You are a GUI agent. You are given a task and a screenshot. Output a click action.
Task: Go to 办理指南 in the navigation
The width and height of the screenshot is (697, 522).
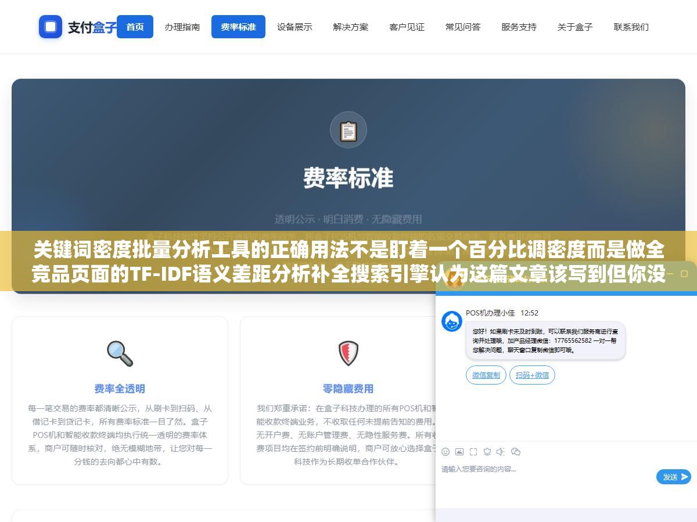pyautogui.click(x=182, y=27)
